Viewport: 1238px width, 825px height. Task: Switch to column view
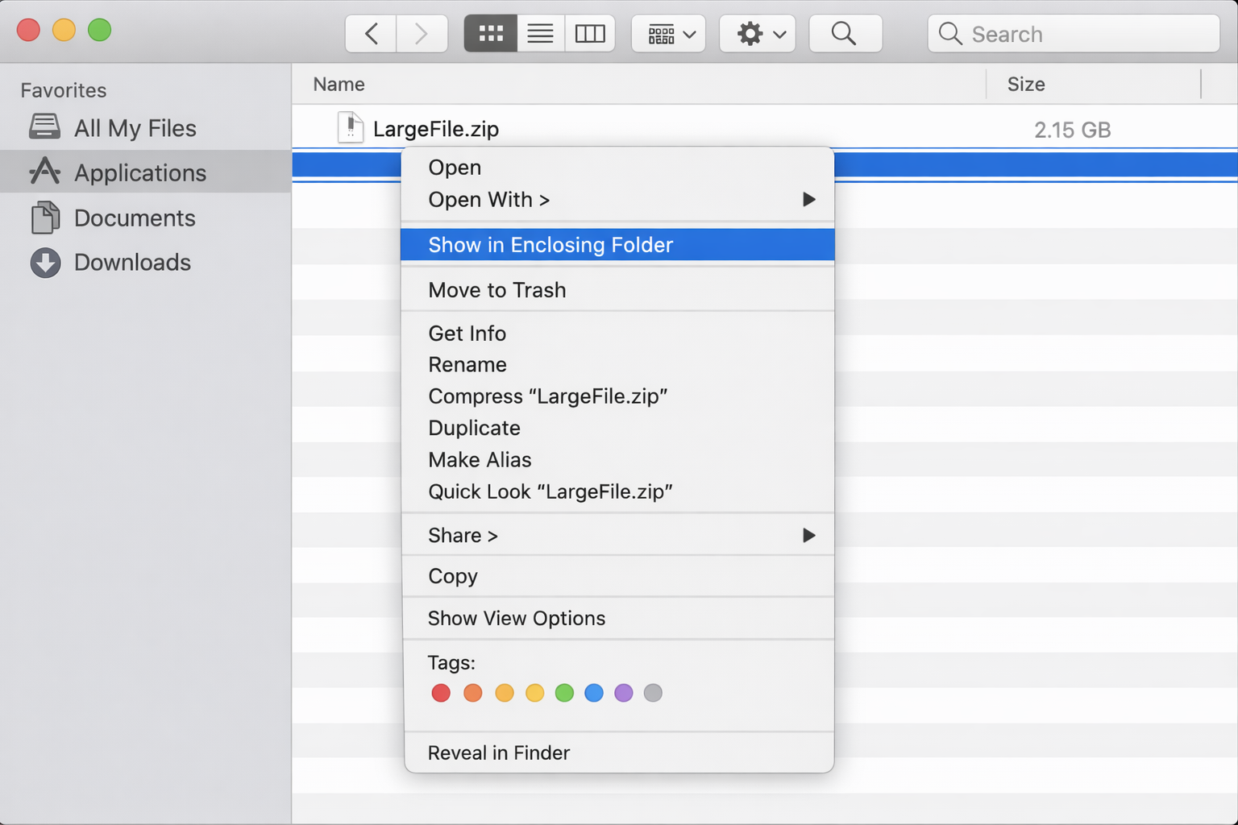pyautogui.click(x=590, y=34)
